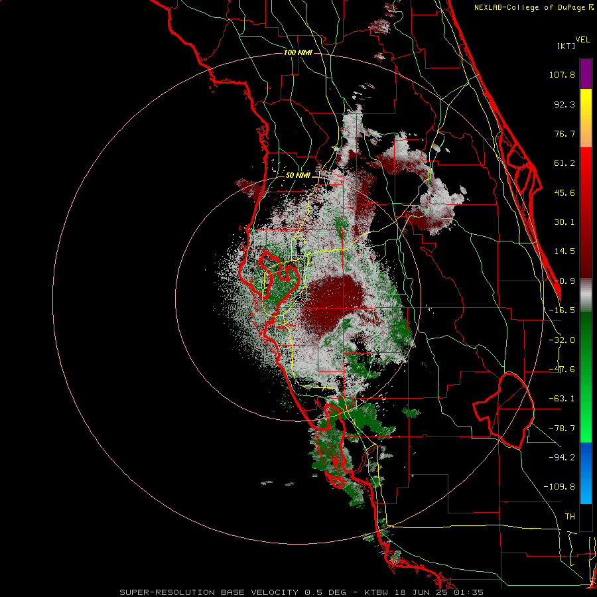Image resolution: width=597 pixels, height=597 pixels.
Task: Click the [KT] units label
Action: click(566, 46)
